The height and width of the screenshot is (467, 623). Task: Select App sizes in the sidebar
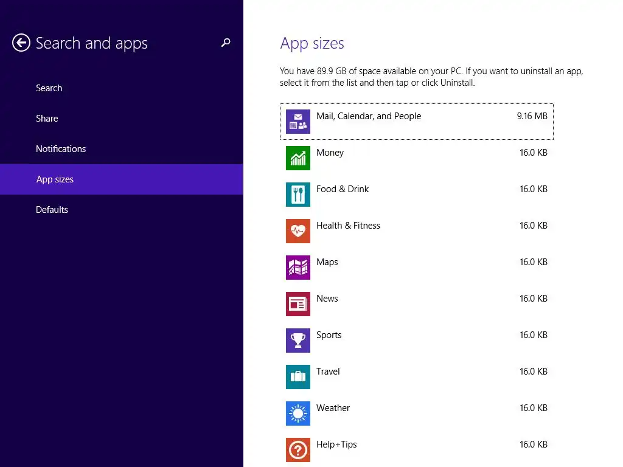point(122,179)
